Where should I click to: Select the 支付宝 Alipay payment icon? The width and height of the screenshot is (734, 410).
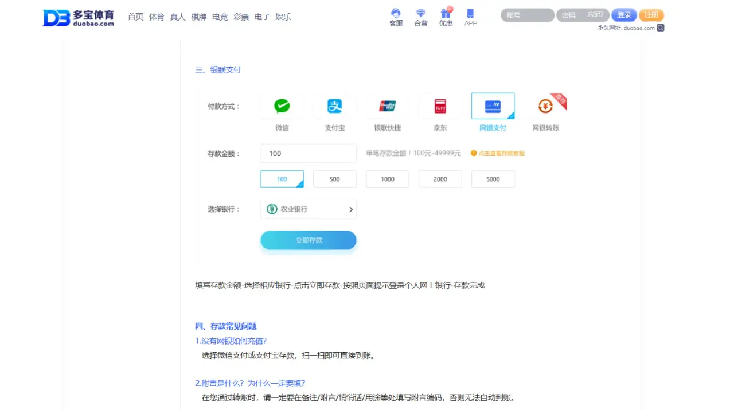[334, 106]
